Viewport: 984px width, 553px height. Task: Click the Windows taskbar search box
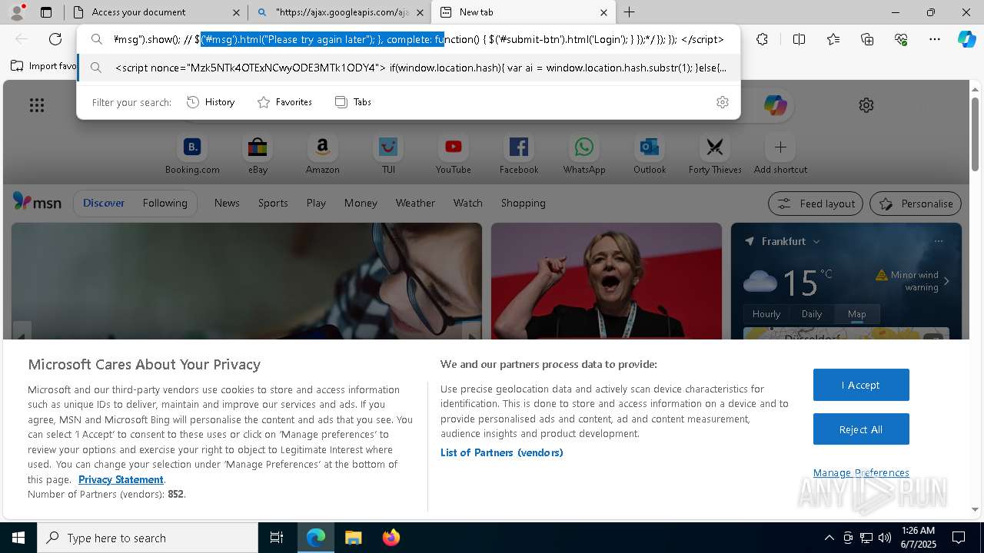[148, 538]
